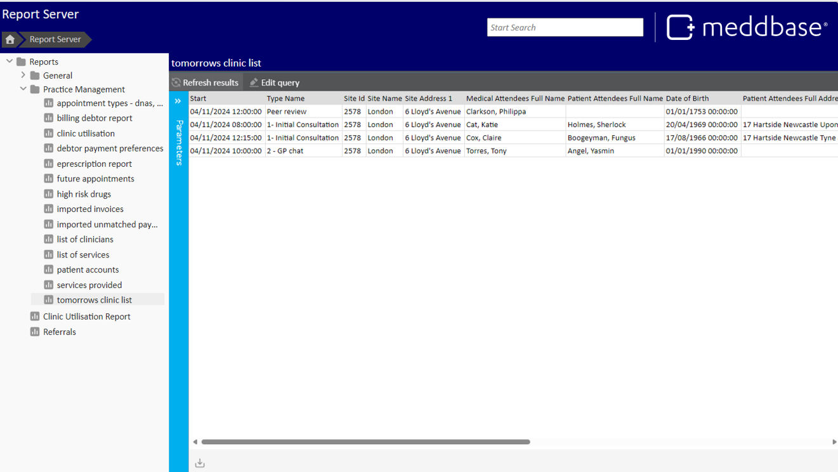The width and height of the screenshot is (838, 472).
Task: Click the Meddbase logo
Action: tap(747, 27)
